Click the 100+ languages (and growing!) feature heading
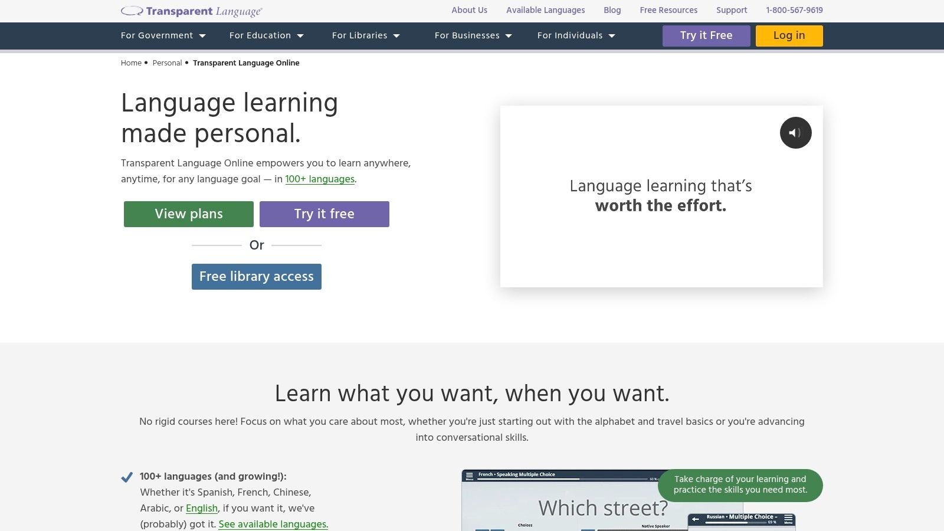This screenshot has height=531, width=944. [x=213, y=477]
